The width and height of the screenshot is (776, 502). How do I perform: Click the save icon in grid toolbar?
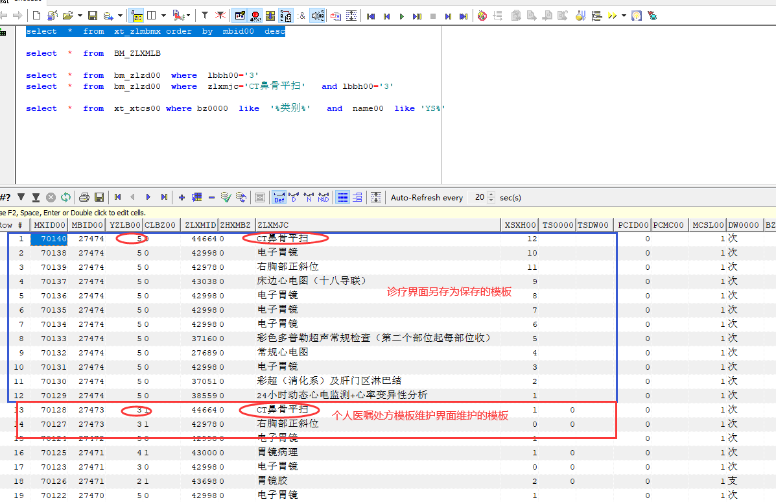(99, 198)
